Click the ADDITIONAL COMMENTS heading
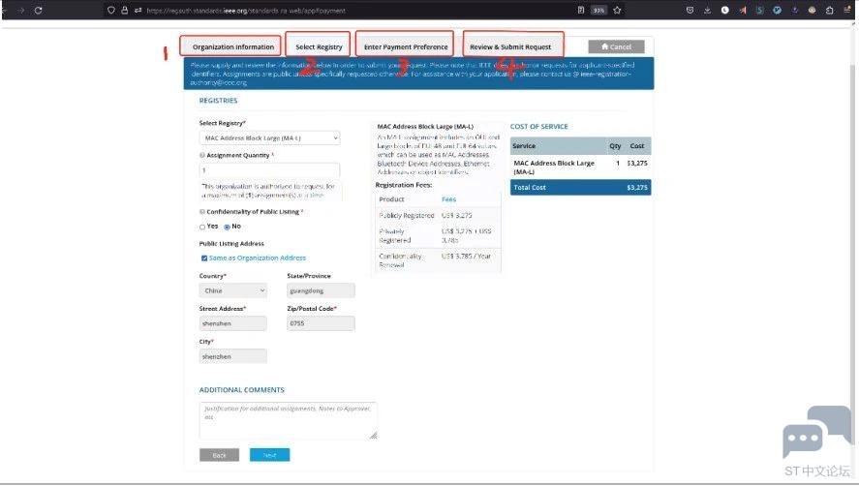The height and width of the screenshot is (486, 859). [241, 390]
